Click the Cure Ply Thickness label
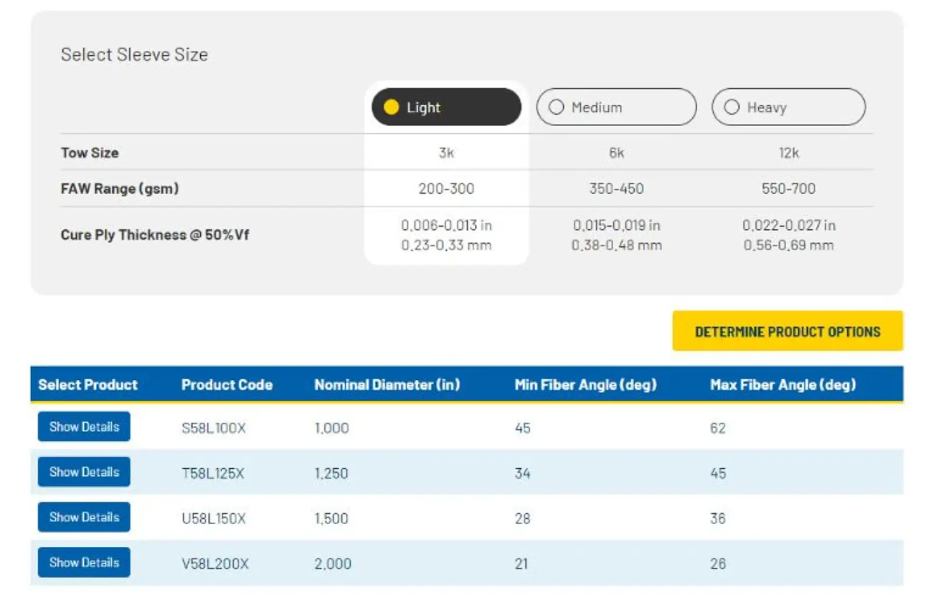The width and height of the screenshot is (931, 605). point(155,234)
